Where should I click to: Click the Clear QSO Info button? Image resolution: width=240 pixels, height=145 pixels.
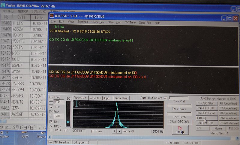click(179, 122)
